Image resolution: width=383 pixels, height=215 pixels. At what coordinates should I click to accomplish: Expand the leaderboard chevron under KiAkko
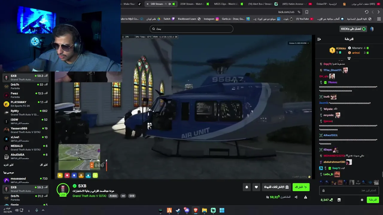click(349, 59)
